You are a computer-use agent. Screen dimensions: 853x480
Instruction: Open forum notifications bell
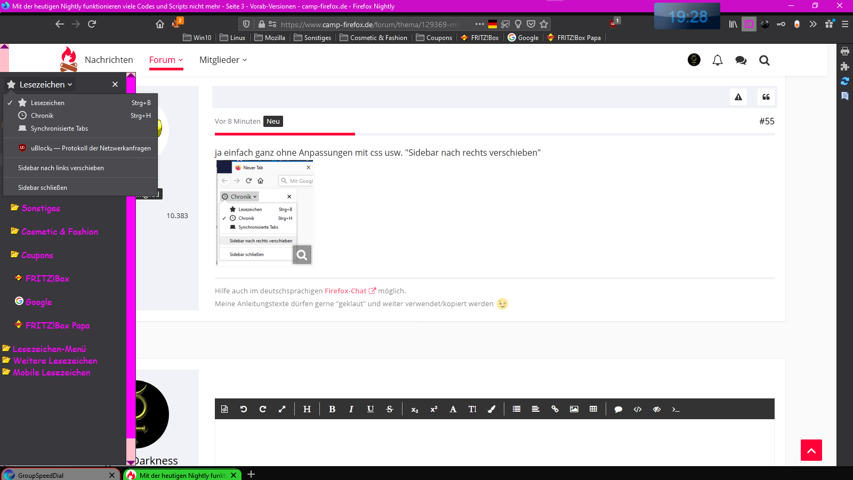pos(718,60)
